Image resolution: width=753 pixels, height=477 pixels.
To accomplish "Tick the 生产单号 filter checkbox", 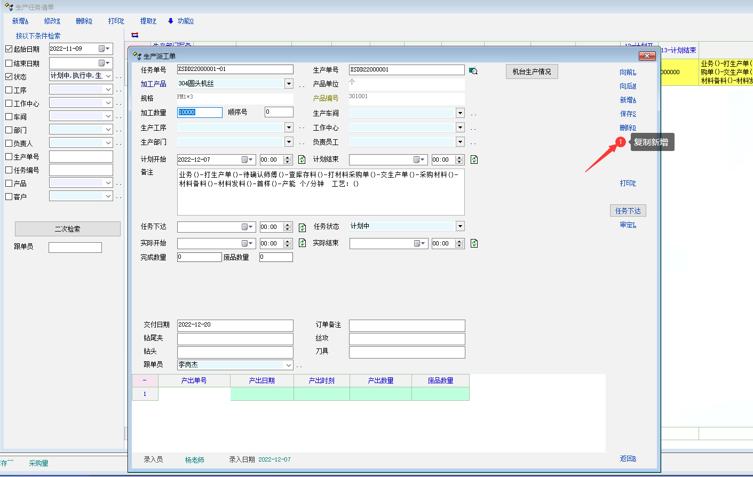I will pos(9,157).
